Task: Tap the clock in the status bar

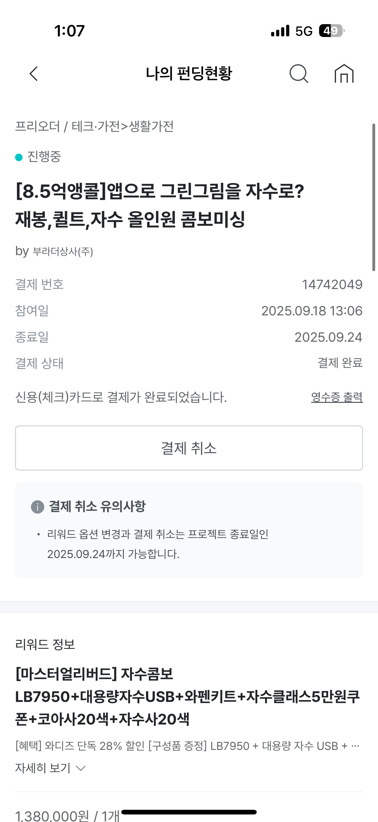Action: click(70, 31)
